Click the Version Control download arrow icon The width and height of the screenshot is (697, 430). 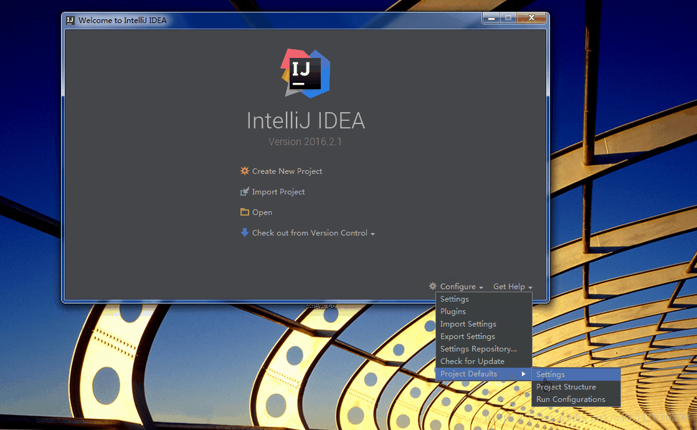[245, 232]
